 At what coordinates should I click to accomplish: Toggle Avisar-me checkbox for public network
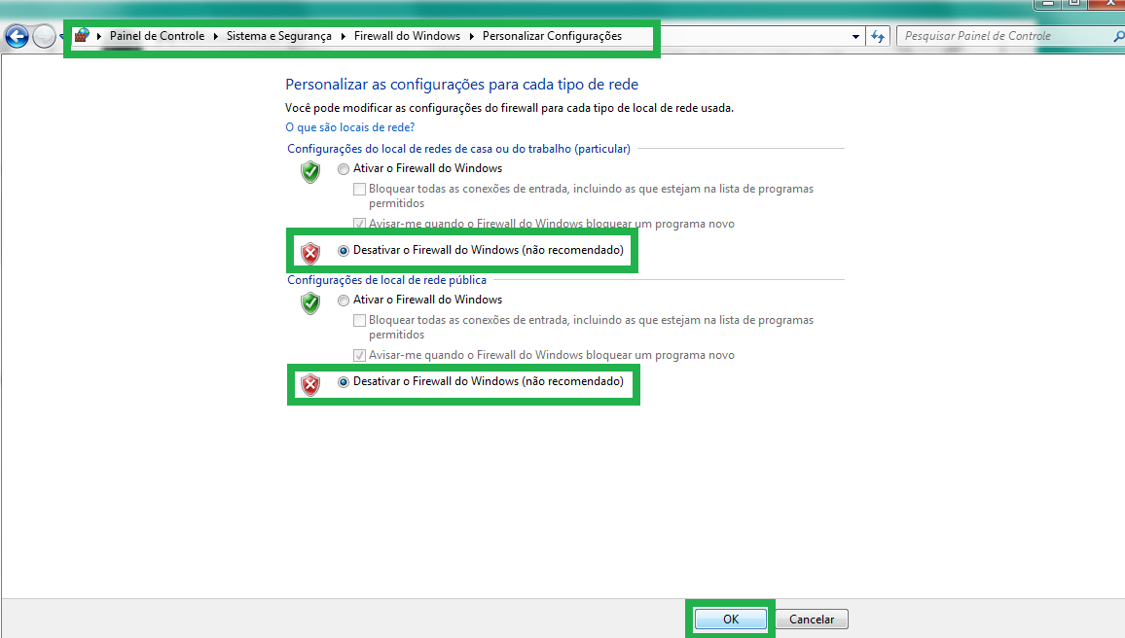tap(359, 355)
